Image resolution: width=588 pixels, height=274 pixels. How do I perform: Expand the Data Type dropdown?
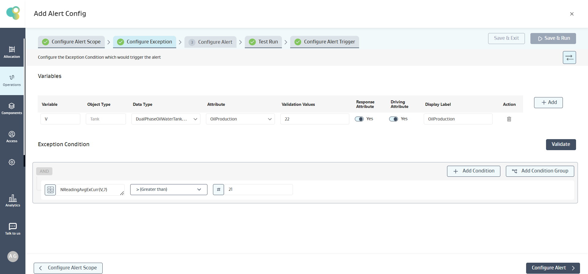pyautogui.click(x=166, y=119)
